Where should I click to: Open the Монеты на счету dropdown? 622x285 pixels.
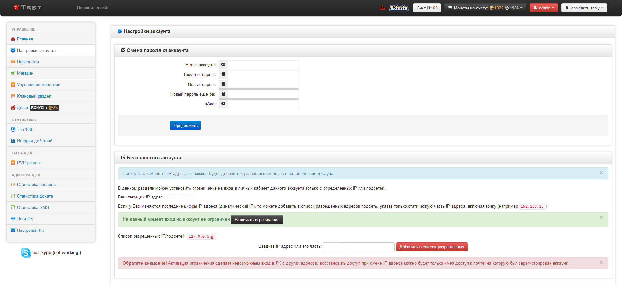485,8
